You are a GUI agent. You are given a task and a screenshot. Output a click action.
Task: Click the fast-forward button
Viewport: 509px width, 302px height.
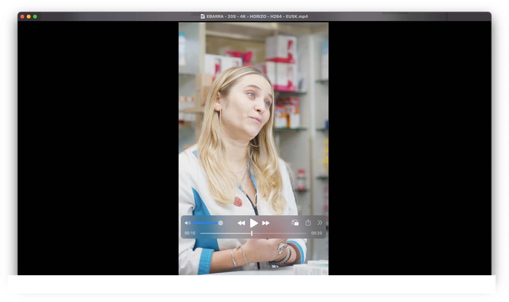point(266,223)
